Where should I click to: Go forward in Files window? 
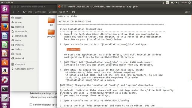click(18, 12)
